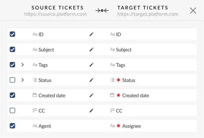The image size is (204, 138).
Task: Expand the Status row chevron
Action: pyautogui.click(x=22, y=80)
